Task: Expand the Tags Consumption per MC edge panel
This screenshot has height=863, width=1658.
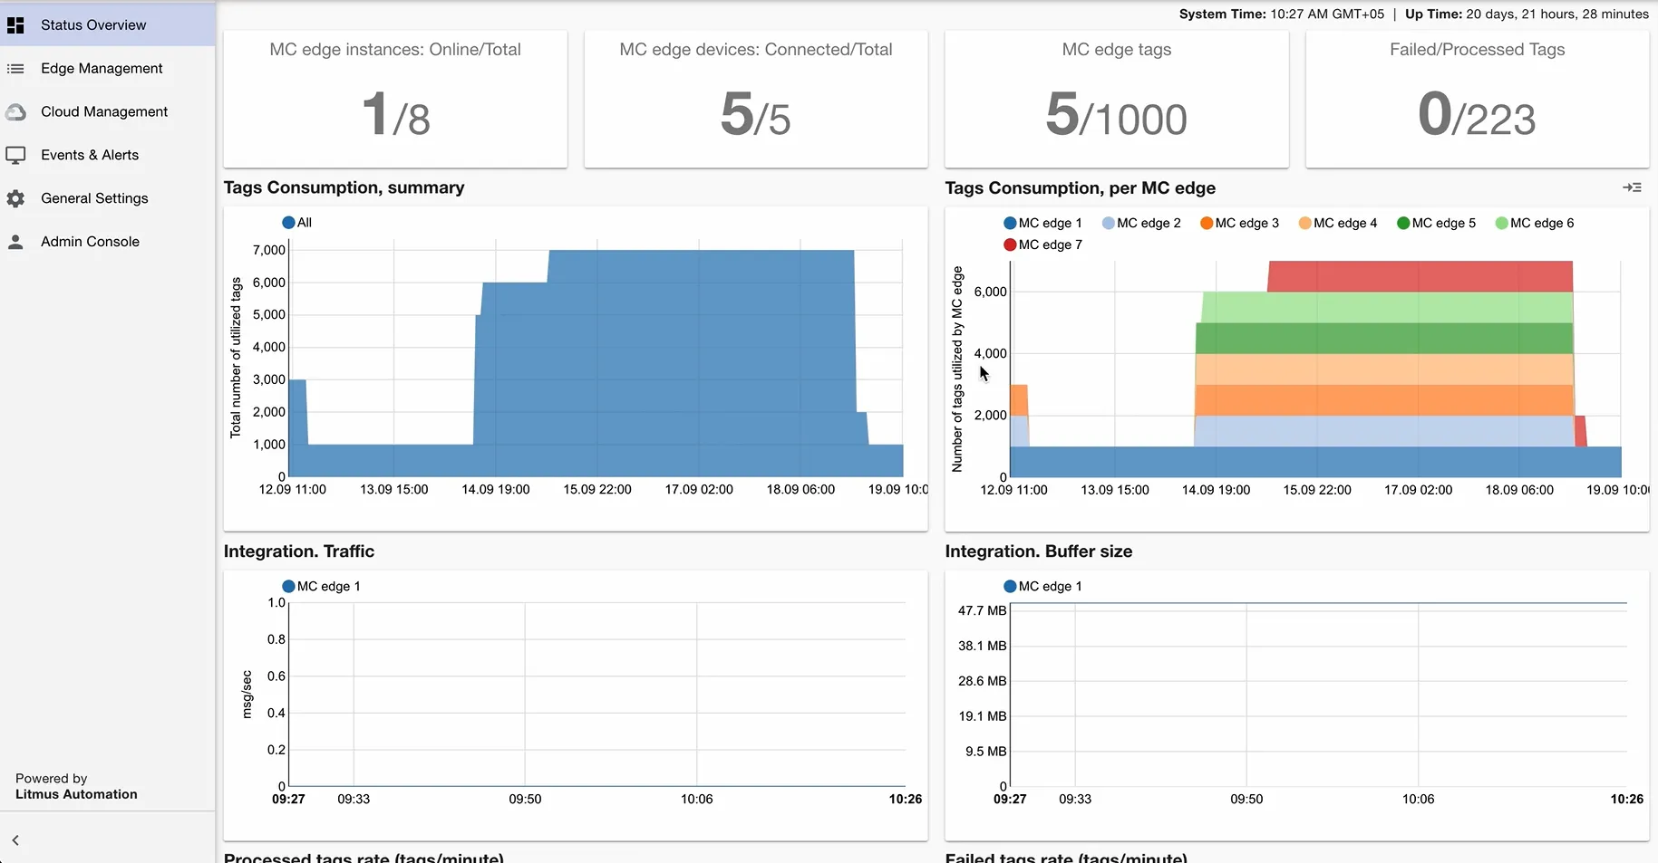Action: click(1632, 187)
